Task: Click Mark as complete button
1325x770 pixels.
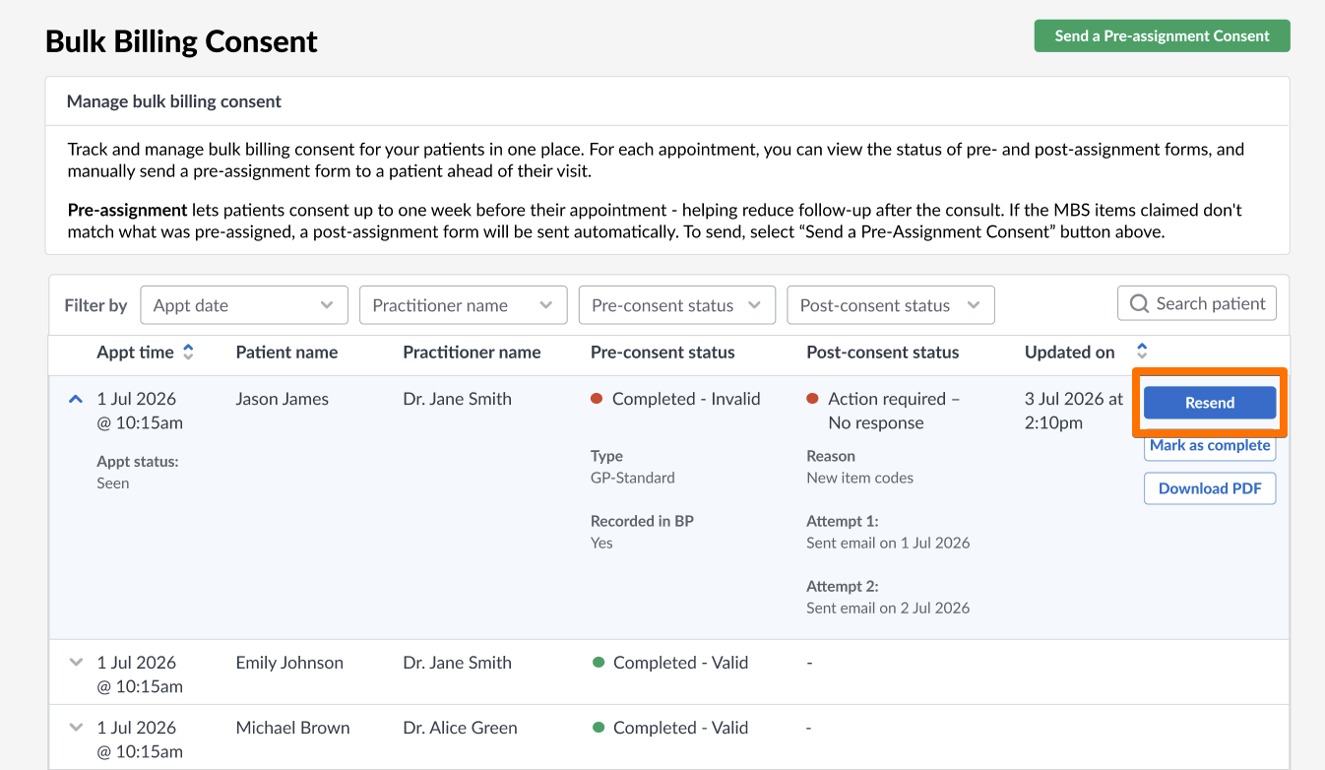Action: (1210, 446)
